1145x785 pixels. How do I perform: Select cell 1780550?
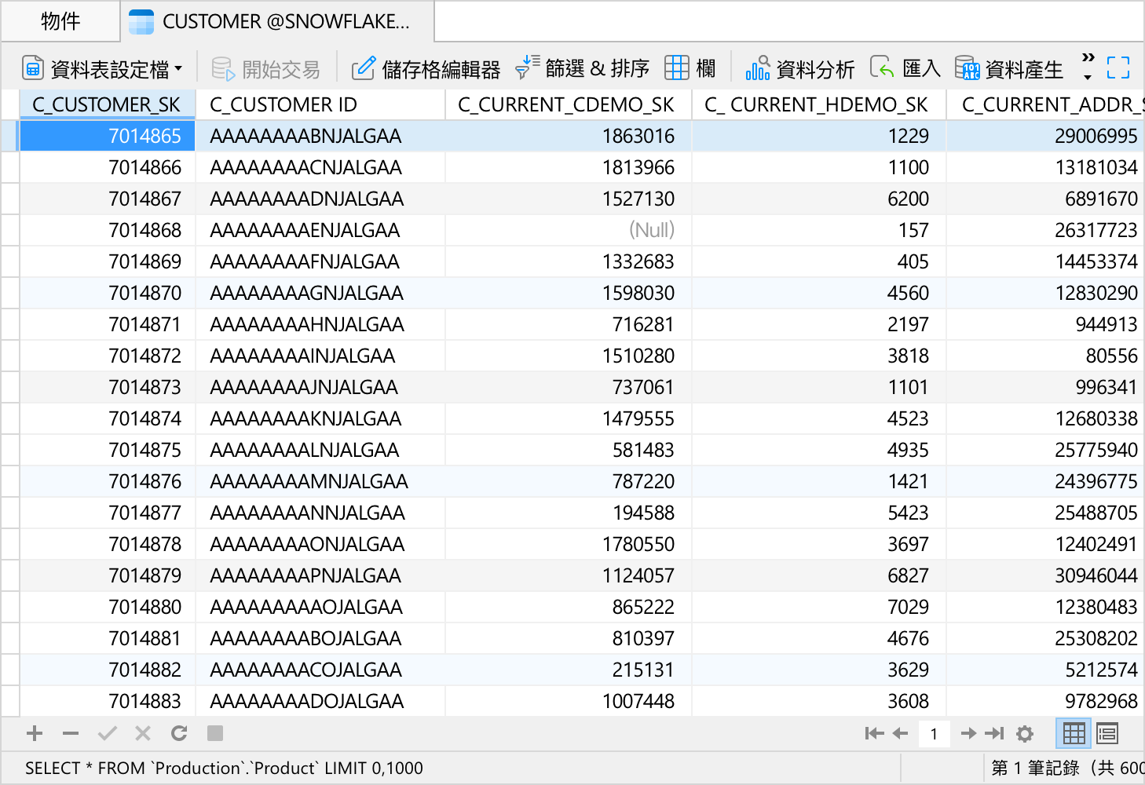[x=569, y=544]
